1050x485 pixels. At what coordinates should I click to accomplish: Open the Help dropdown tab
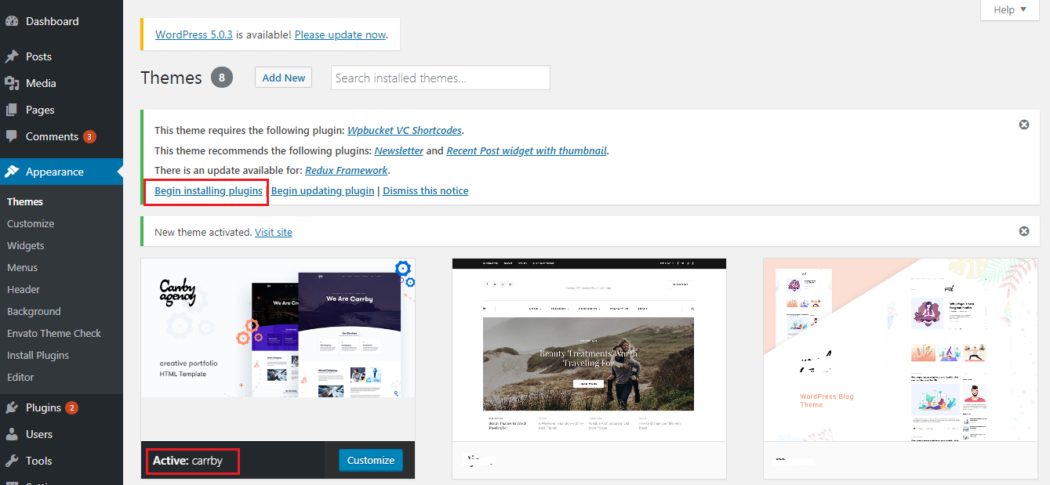point(1010,9)
